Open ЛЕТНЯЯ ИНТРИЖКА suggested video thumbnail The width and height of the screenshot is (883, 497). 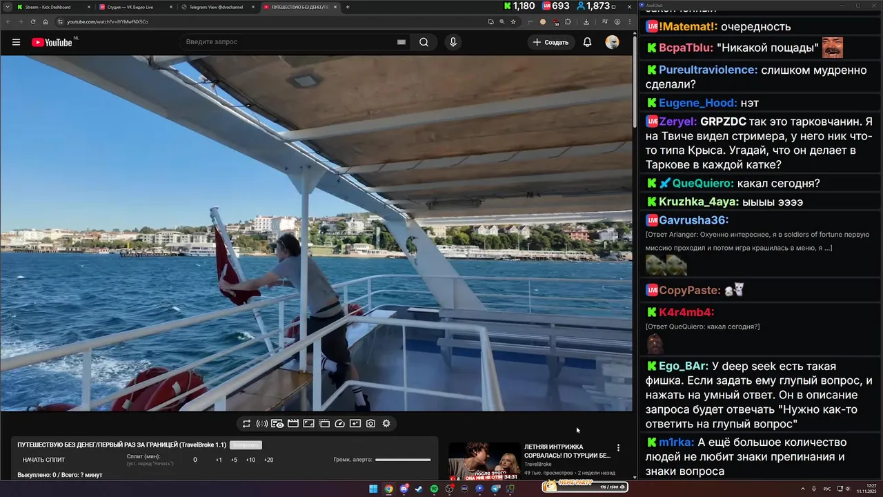[484, 461]
